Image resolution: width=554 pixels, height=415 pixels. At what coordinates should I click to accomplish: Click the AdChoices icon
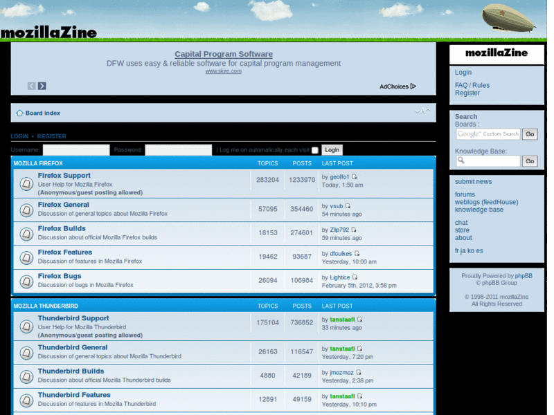click(x=413, y=86)
